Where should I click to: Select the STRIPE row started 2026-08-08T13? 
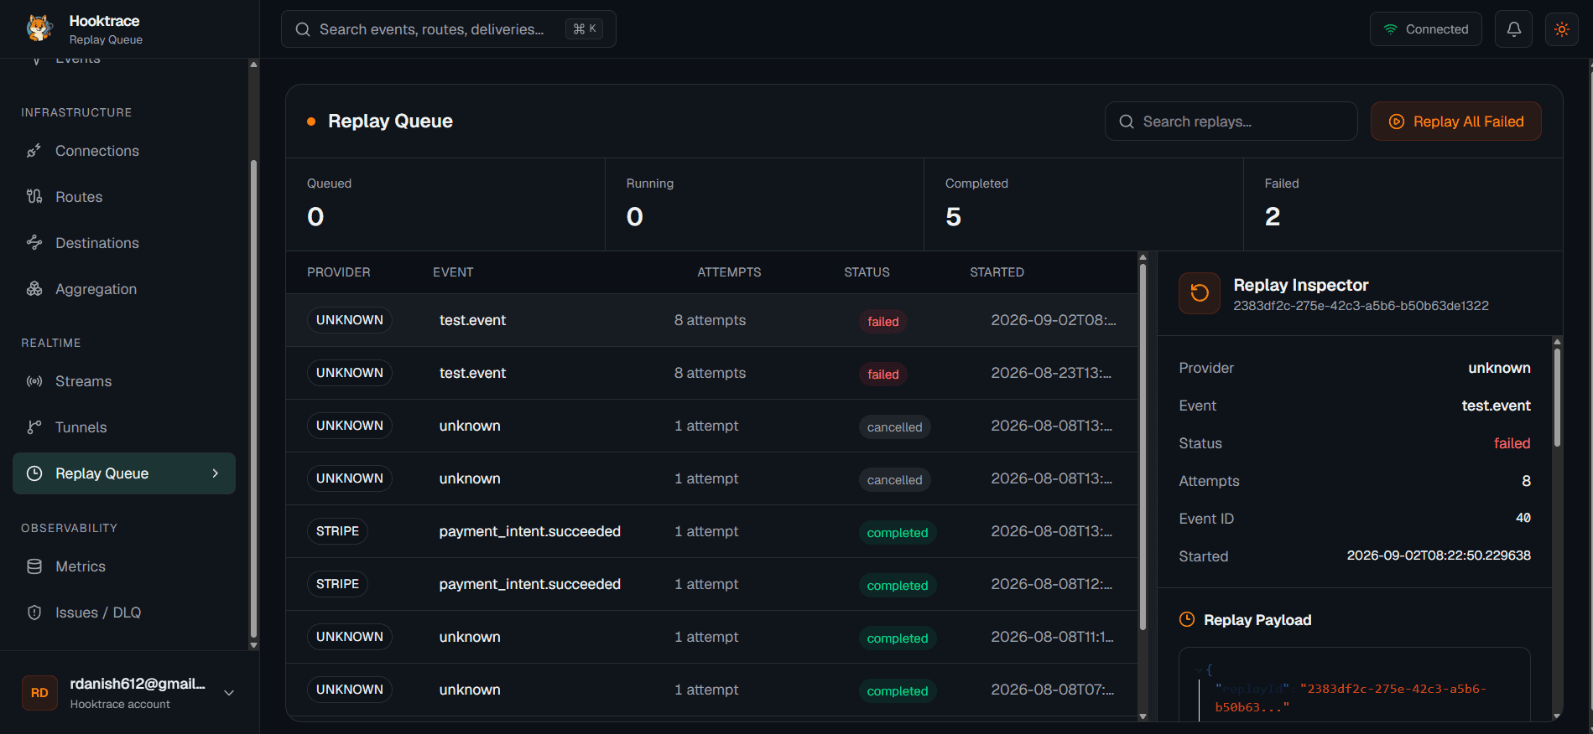[x=711, y=531]
